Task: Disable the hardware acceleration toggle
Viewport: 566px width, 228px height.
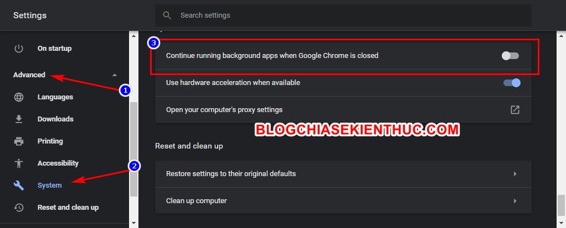Action: 512,83
